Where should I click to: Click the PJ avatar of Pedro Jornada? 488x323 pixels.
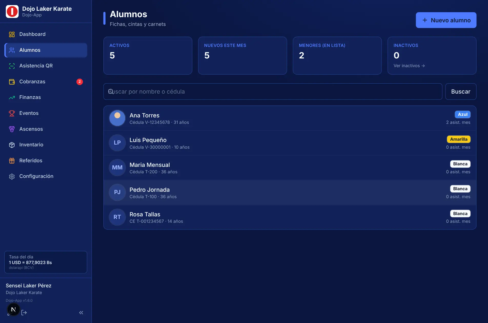pyautogui.click(x=117, y=192)
